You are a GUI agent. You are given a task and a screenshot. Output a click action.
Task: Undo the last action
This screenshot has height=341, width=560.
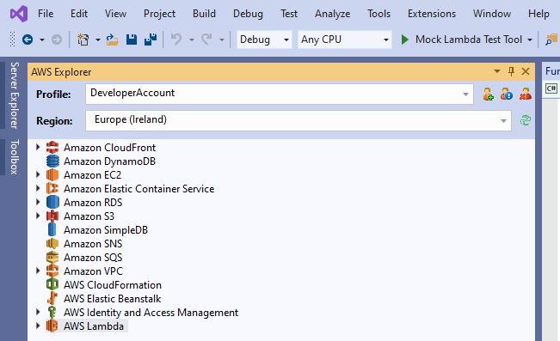click(x=176, y=40)
